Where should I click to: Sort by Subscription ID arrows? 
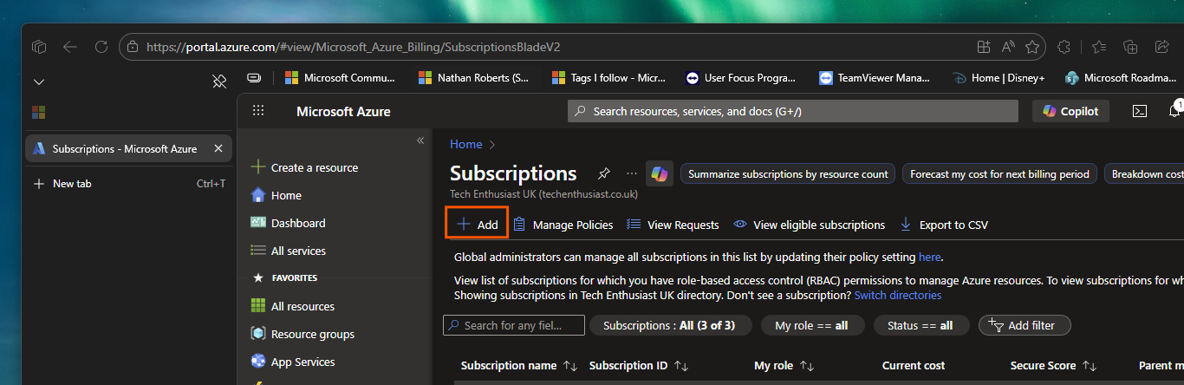[x=681, y=366]
